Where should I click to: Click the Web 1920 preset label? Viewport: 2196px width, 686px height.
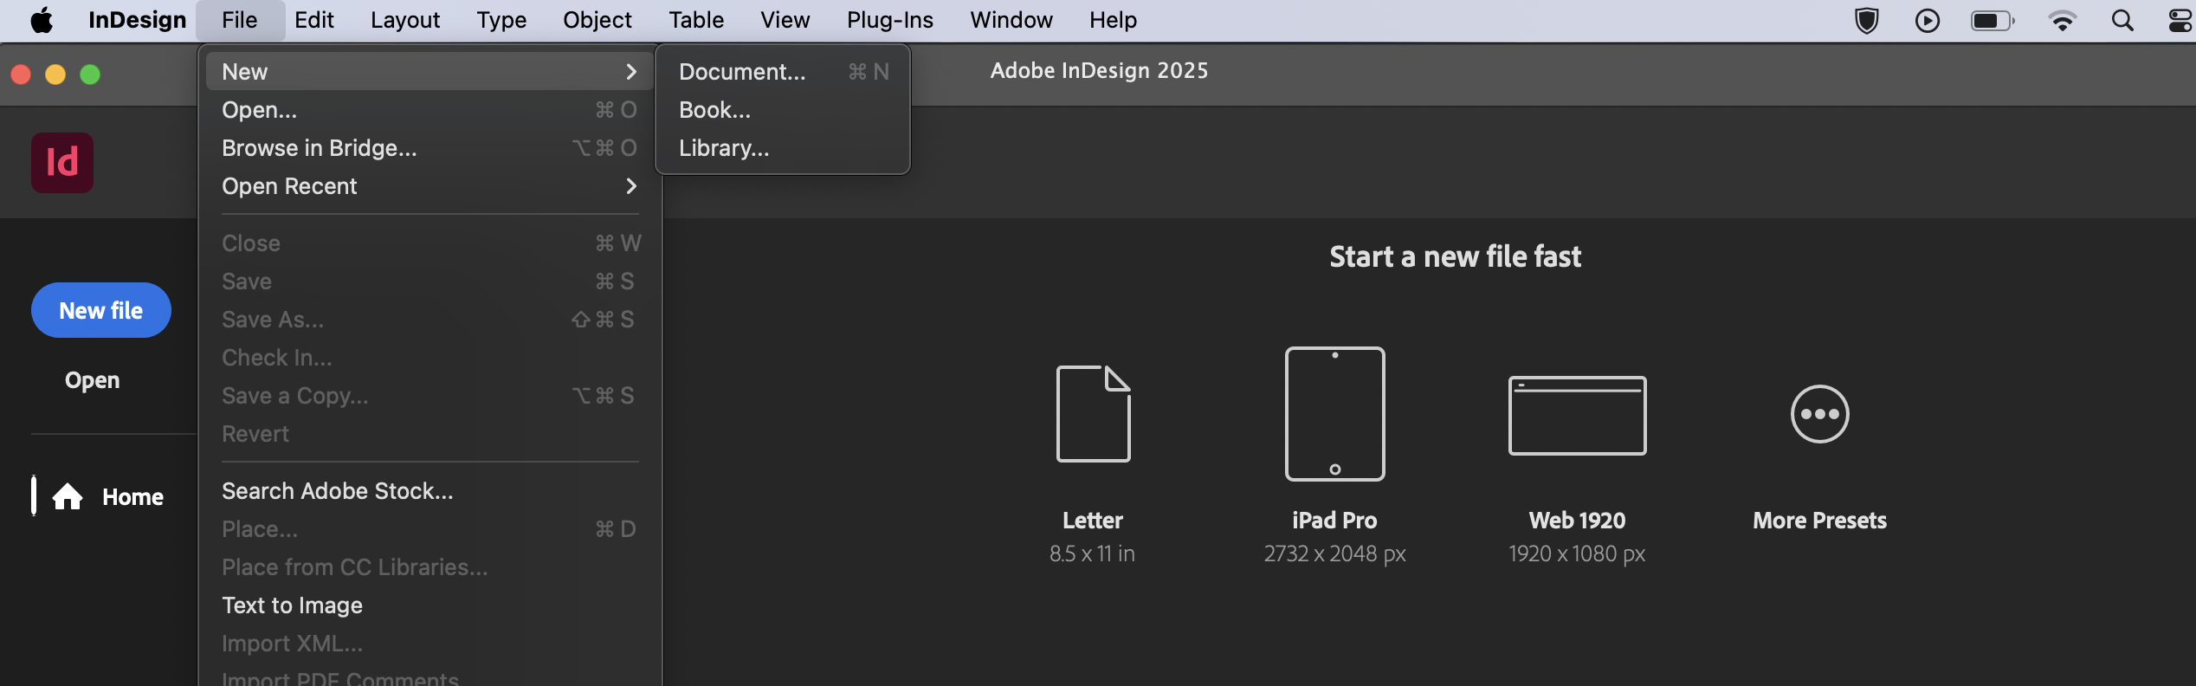(x=1577, y=521)
